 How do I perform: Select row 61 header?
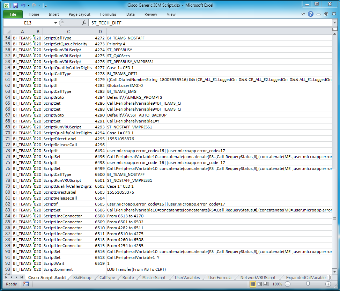pos(8,80)
